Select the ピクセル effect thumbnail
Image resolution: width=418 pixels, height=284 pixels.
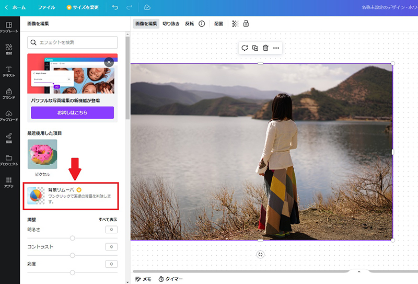coord(42,154)
